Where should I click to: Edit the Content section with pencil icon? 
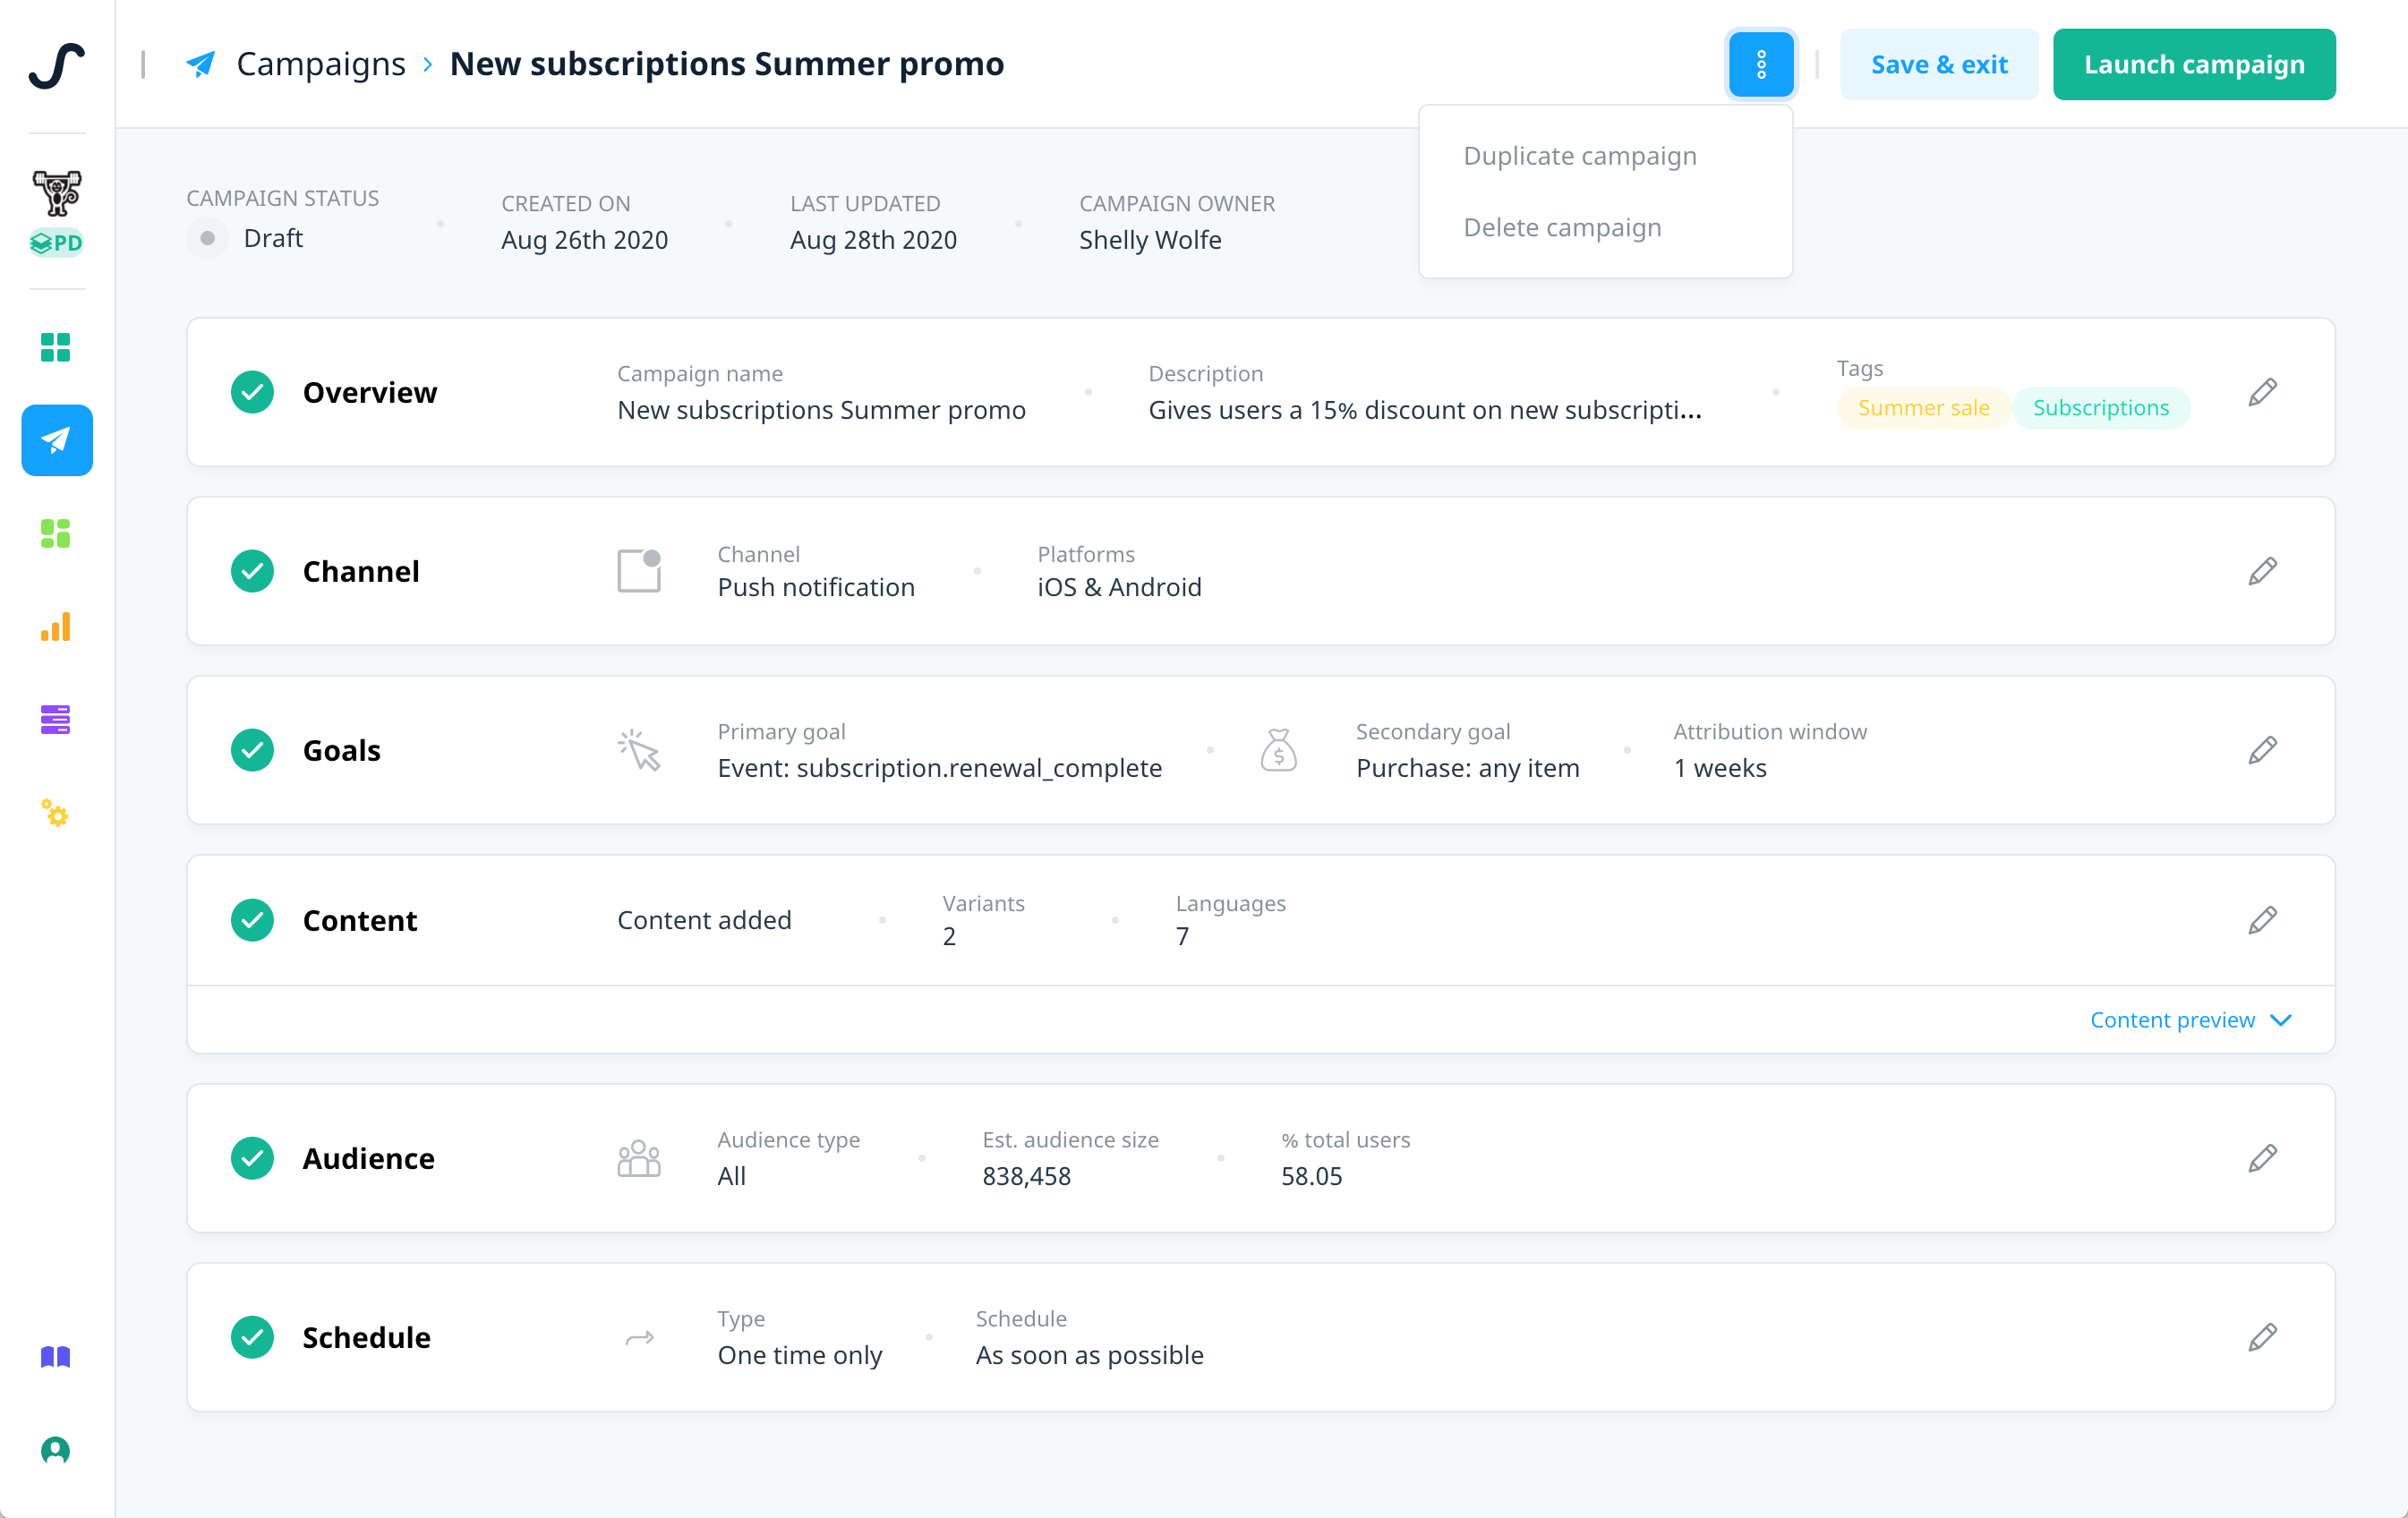pos(2262,920)
